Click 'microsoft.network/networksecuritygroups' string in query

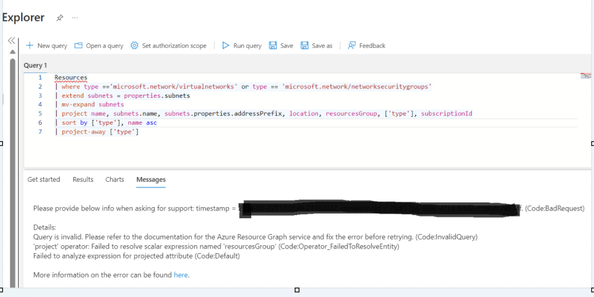tap(357, 87)
